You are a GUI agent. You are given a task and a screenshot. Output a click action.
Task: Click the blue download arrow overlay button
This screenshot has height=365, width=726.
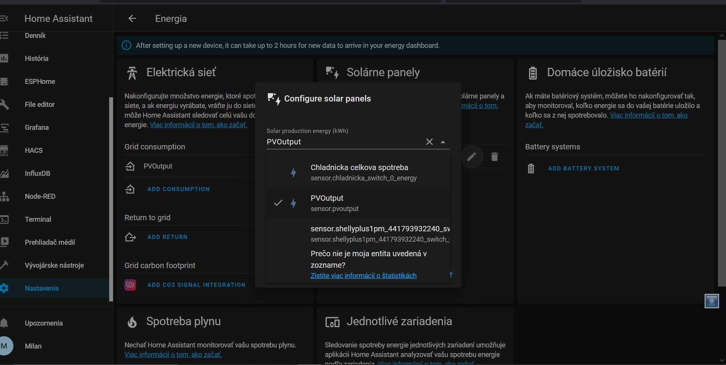point(712,301)
